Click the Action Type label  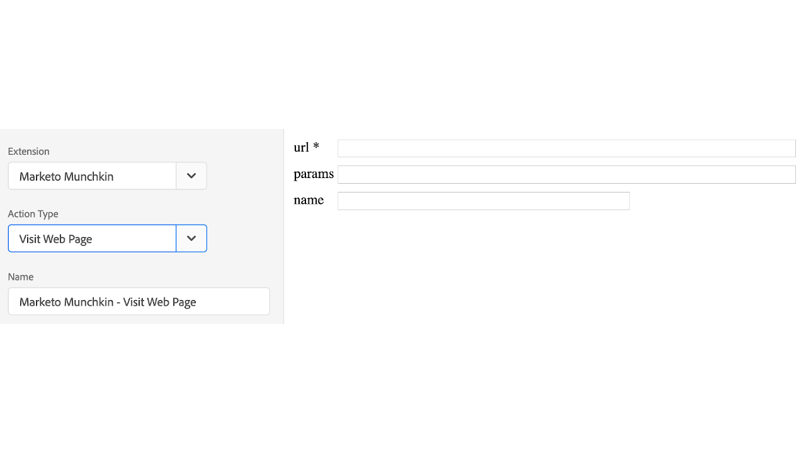[33, 214]
